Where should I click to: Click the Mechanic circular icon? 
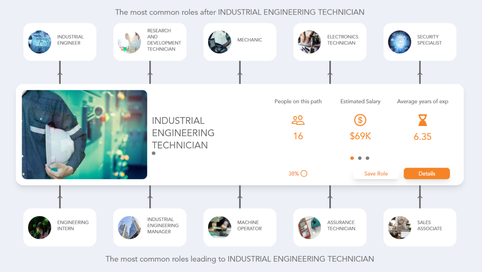[219, 42]
